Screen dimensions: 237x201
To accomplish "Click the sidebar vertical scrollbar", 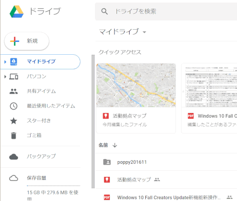I will 93,121.
